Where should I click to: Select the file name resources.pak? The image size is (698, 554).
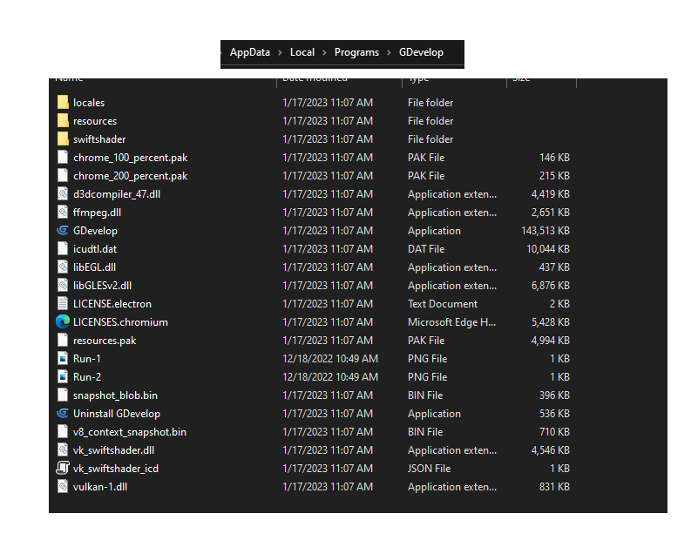click(105, 341)
